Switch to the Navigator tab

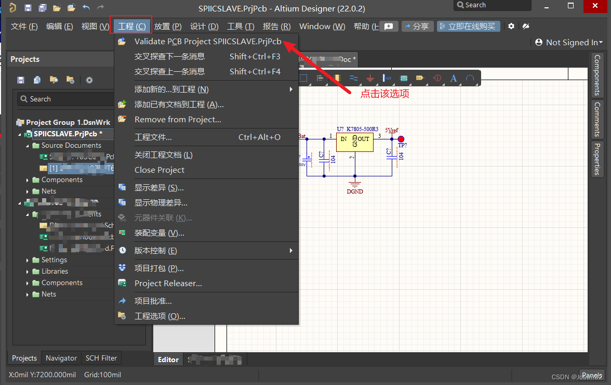(x=60, y=358)
